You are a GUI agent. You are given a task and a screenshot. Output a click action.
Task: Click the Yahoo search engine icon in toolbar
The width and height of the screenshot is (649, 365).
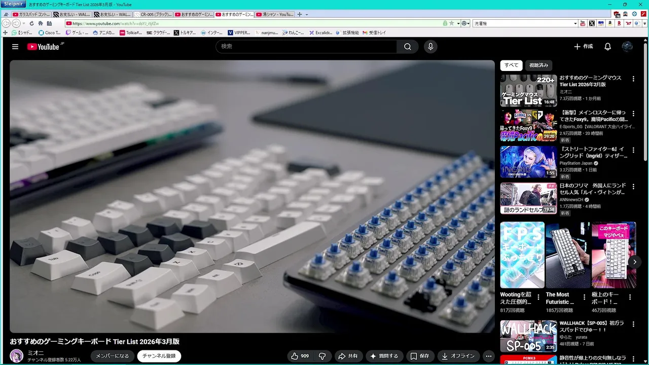pyautogui.click(x=628, y=23)
